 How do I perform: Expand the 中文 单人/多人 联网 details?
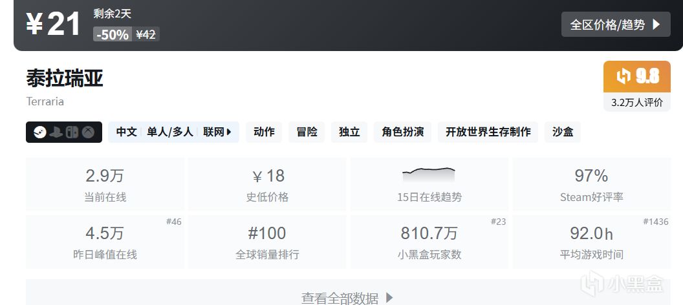pyautogui.click(x=173, y=132)
